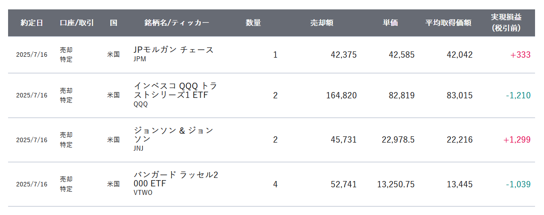Click the VTWO ticker symbol
544x215 pixels.
tap(143, 193)
